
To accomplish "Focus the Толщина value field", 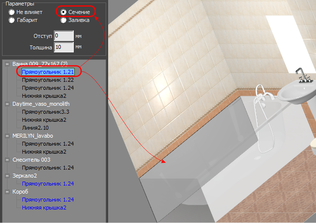I will tap(63, 47).
